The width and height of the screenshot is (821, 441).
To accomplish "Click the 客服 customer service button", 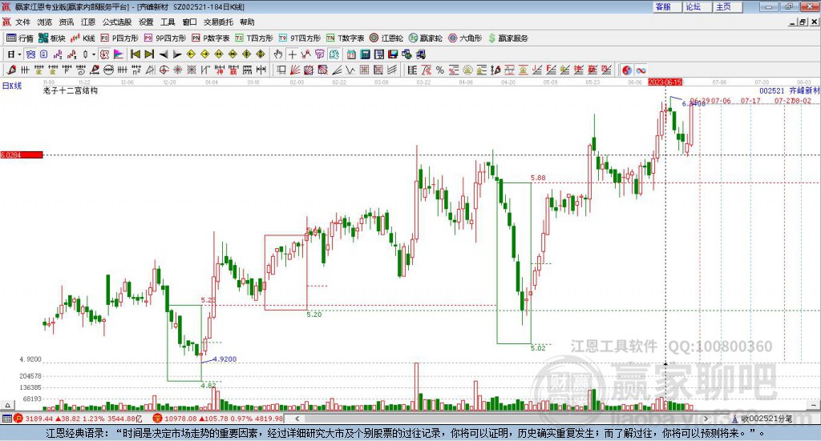I will [668, 6].
